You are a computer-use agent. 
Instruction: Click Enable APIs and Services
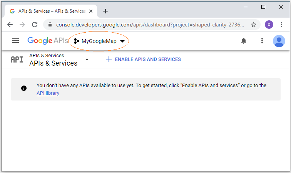coord(144,59)
